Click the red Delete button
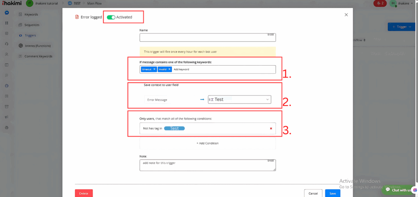 pyautogui.click(x=84, y=193)
